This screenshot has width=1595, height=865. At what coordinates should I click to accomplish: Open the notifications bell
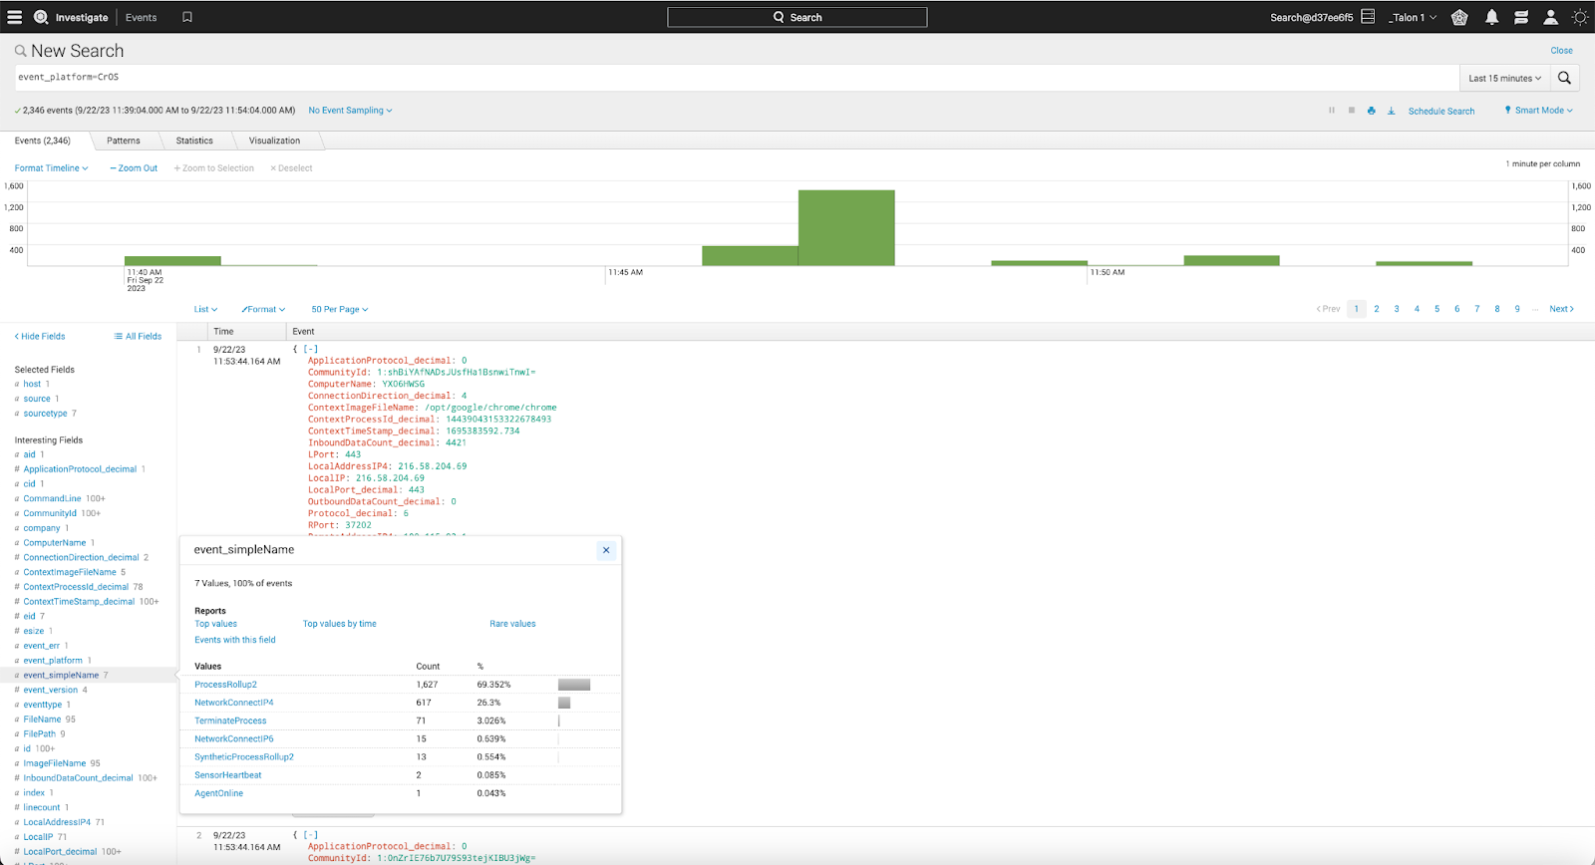pyautogui.click(x=1491, y=17)
